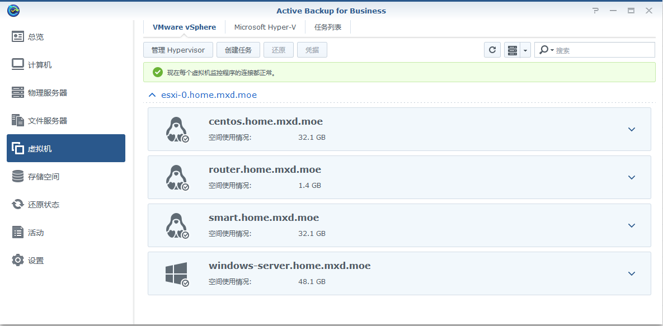Click the list view mode icon

tap(512, 50)
